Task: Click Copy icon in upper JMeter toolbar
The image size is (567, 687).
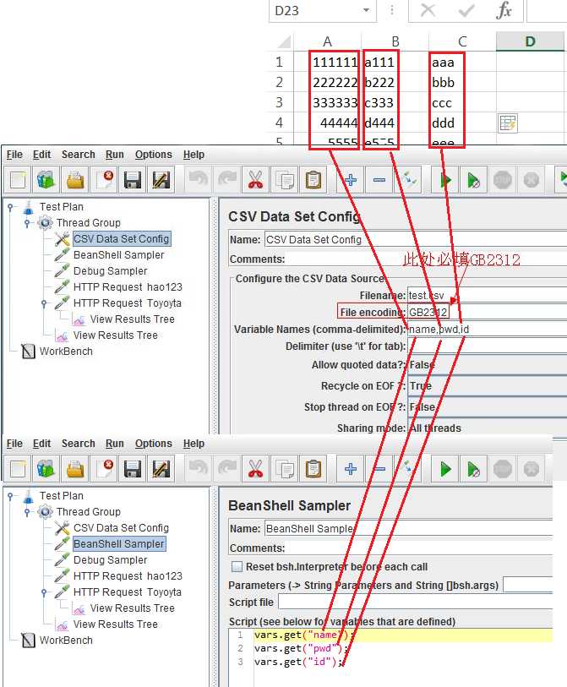Action: pos(285,180)
